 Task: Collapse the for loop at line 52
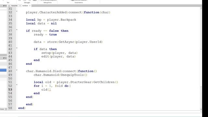(17, 85)
